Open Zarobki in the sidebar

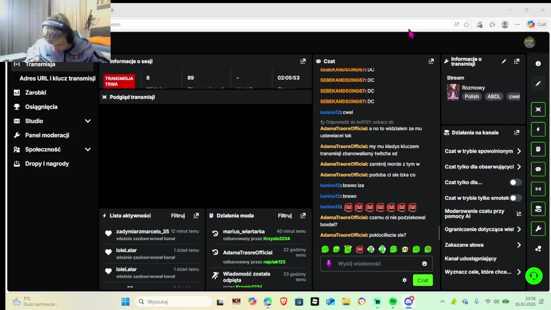coord(35,93)
